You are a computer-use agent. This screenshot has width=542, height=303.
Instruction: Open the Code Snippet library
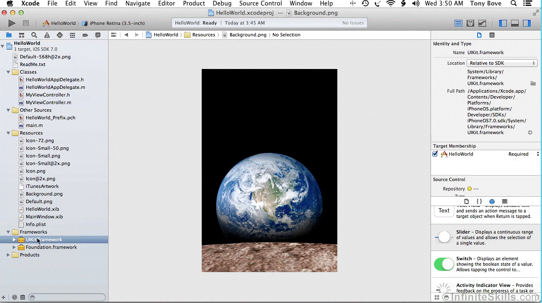pos(479,201)
